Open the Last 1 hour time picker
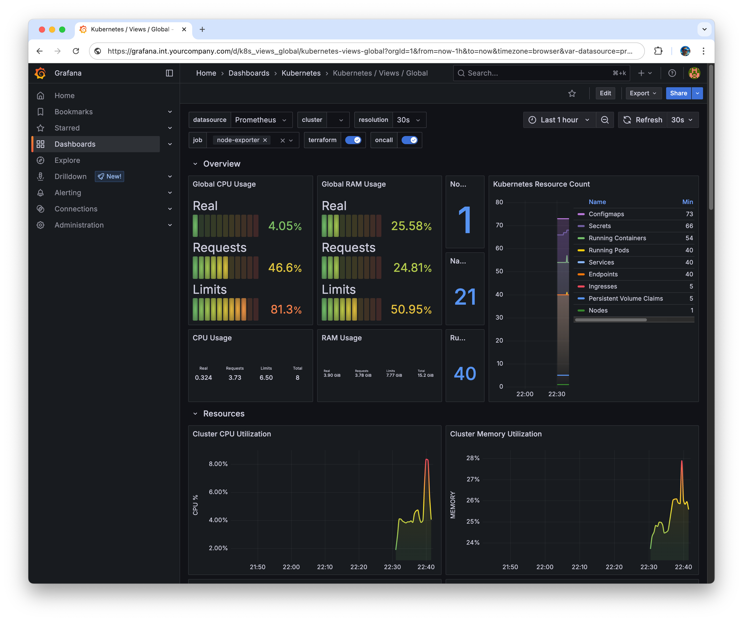 click(x=559, y=120)
